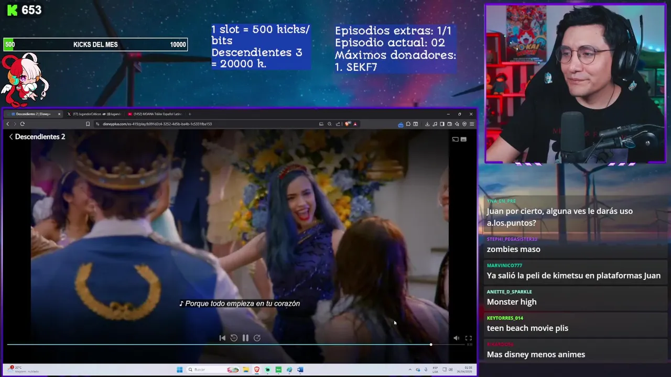Screen dimensions: 671x377
Task: Open the Chromecast cast icon
Action: click(x=455, y=139)
